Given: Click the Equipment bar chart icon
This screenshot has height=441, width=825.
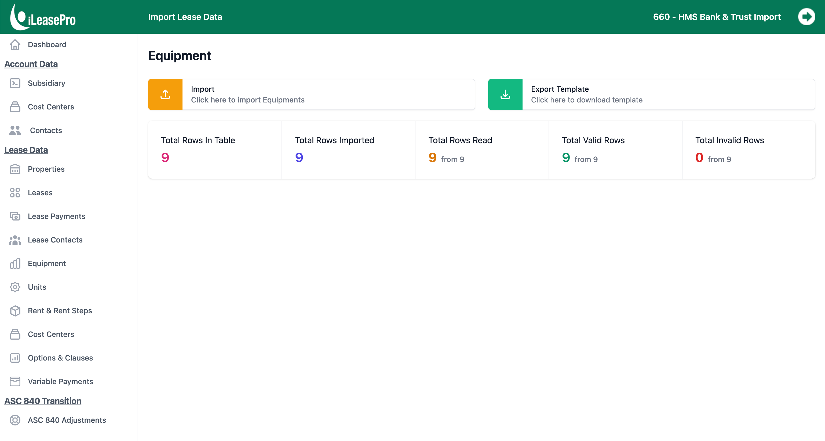Looking at the screenshot, I should 15,263.
